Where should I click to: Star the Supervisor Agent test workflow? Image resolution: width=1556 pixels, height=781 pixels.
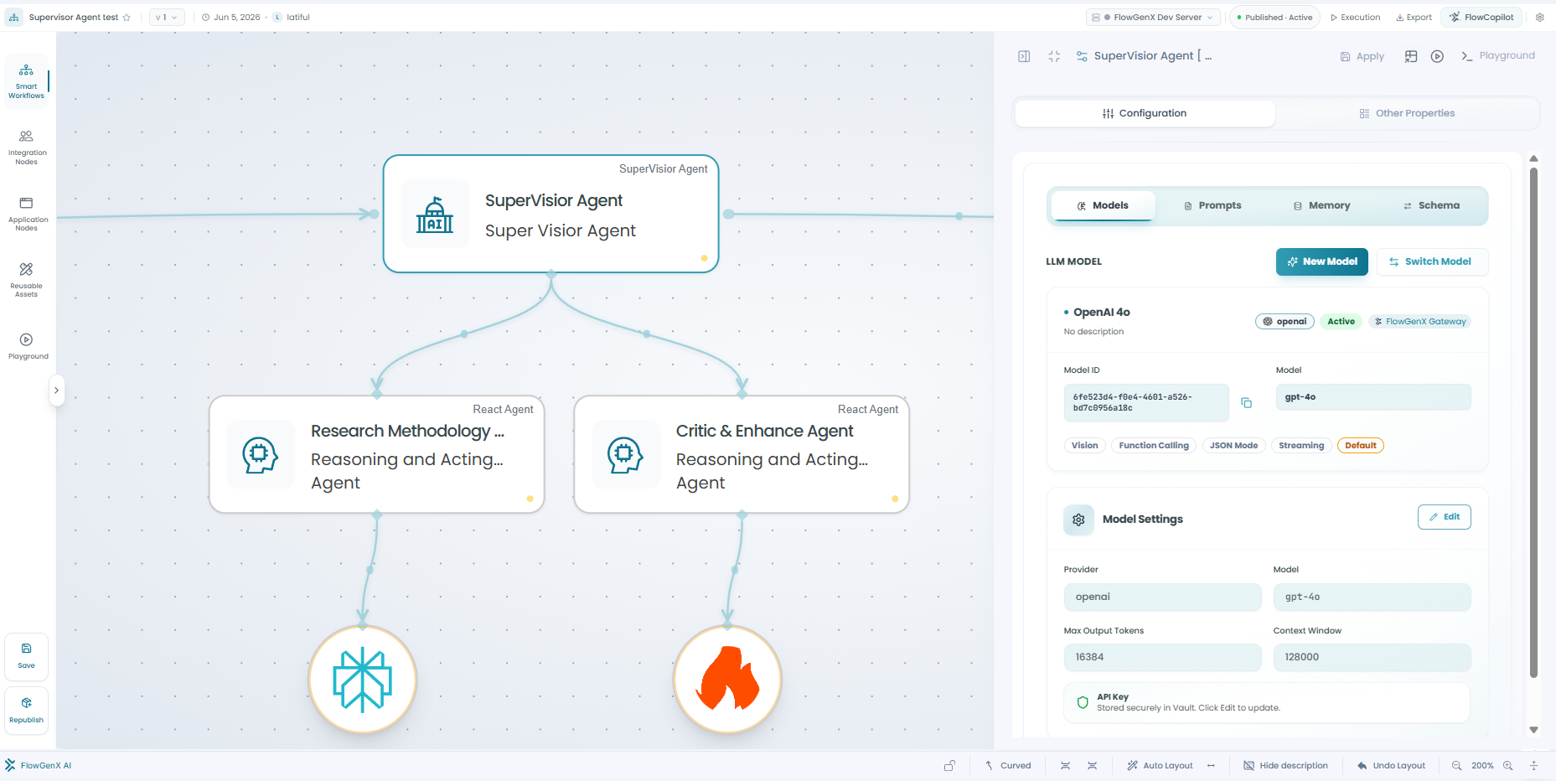[127, 18]
